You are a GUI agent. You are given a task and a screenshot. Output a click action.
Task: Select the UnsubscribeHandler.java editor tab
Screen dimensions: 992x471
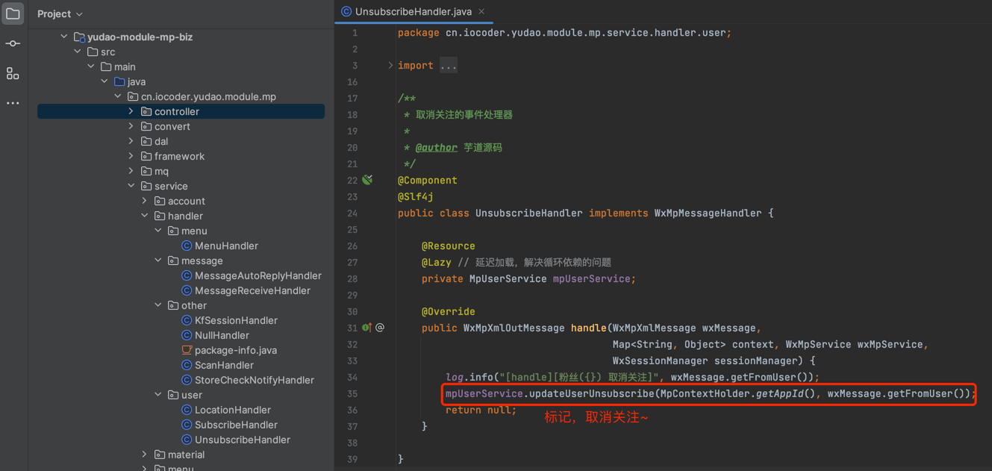(413, 11)
